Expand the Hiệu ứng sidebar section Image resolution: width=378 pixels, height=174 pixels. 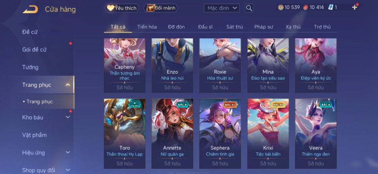point(68,152)
